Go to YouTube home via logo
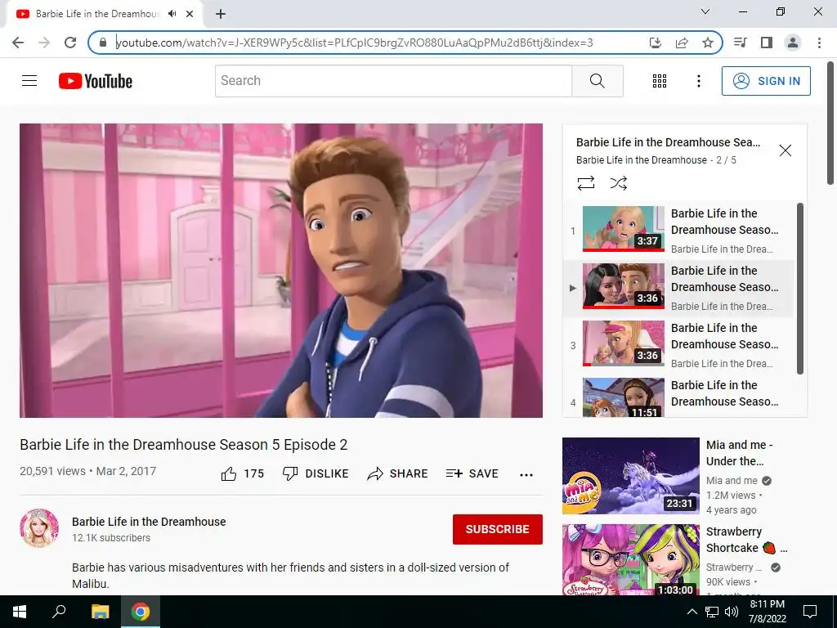The image size is (837, 628). (96, 81)
